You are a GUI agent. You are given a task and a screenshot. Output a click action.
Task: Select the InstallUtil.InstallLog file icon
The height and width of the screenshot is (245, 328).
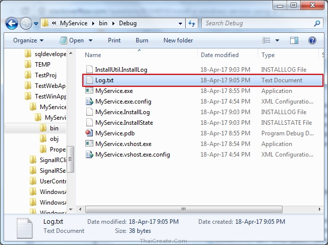[89, 69]
